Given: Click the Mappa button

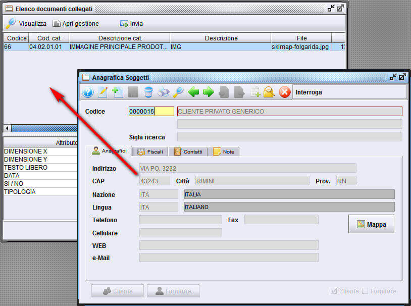Looking at the screenshot, I should tap(371, 224).
